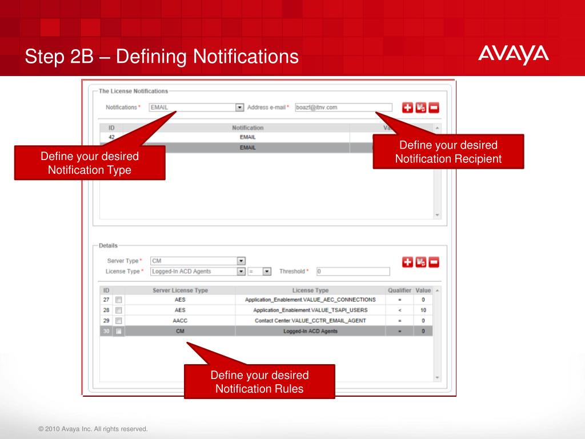The width and height of the screenshot is (585, 439).
Task: Select the Logged-In ACD Agents table cell
Action: click(x=310, y=331)
